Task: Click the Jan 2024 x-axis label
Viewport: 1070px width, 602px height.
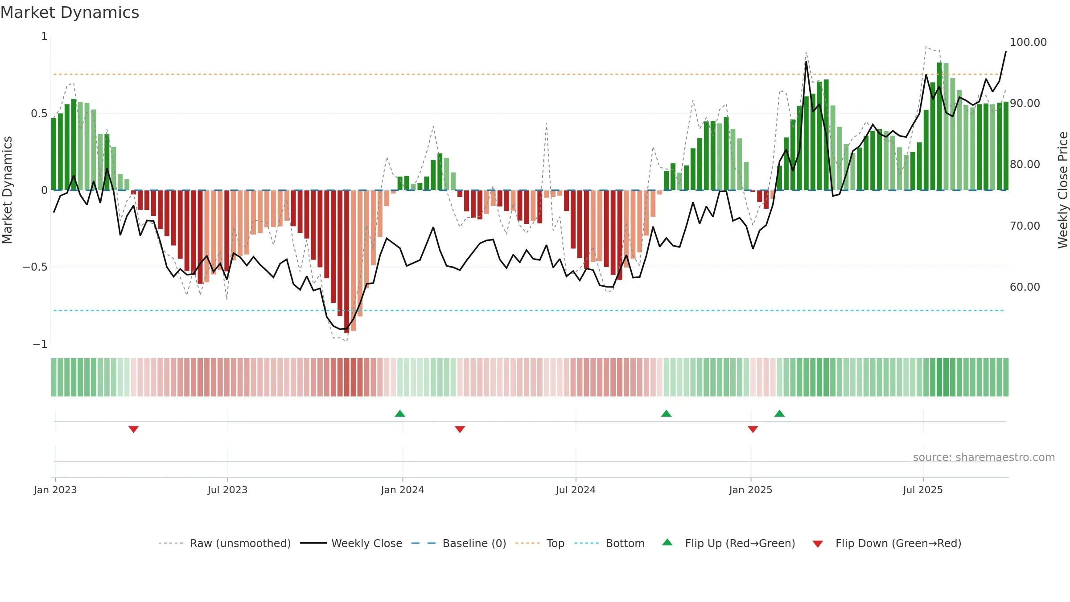Action: tap(403, 490)
